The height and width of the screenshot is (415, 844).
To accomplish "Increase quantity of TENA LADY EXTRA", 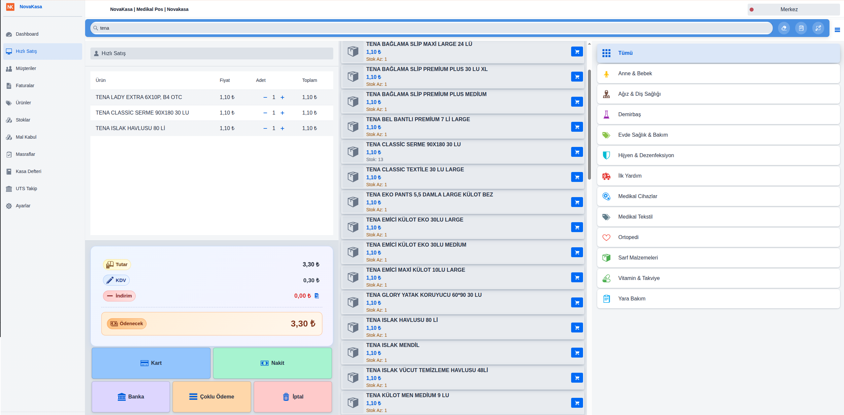I will 282,97.
